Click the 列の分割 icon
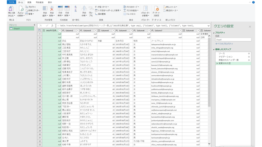 coord(84,9)
